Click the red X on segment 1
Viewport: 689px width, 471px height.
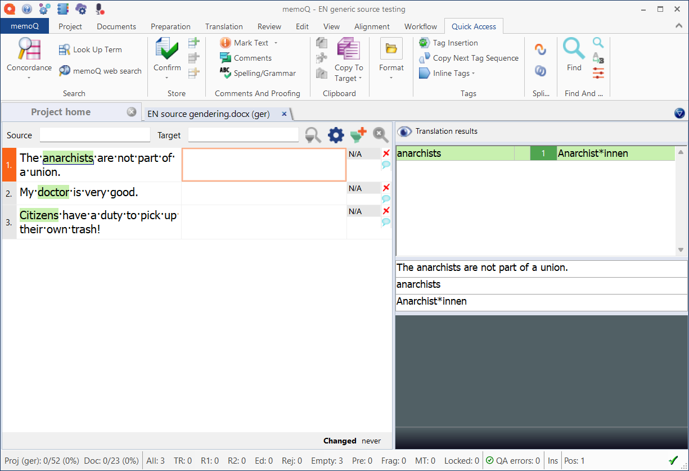(386, 153)
